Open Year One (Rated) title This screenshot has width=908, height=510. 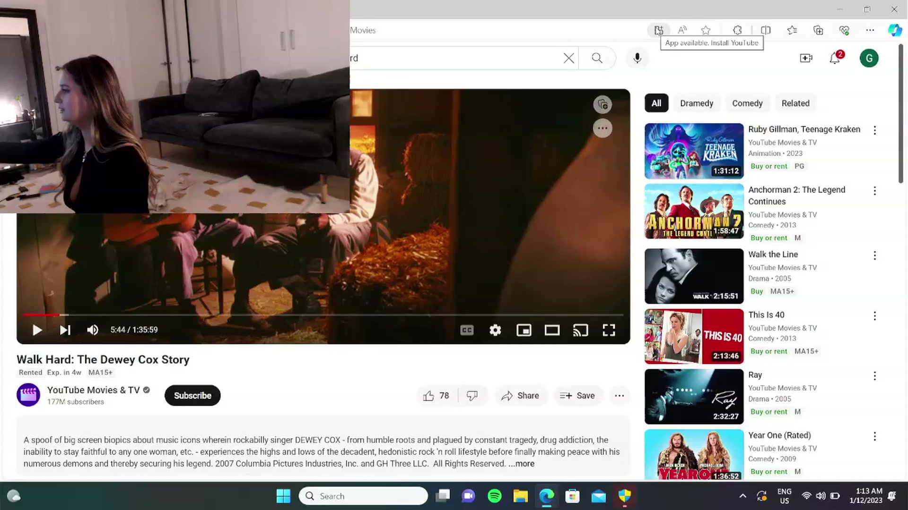tap(779, 435)
